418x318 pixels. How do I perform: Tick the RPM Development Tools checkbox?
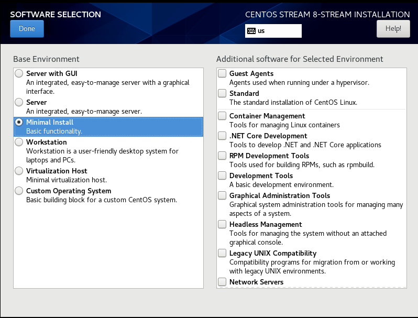[x=222, y=156]
